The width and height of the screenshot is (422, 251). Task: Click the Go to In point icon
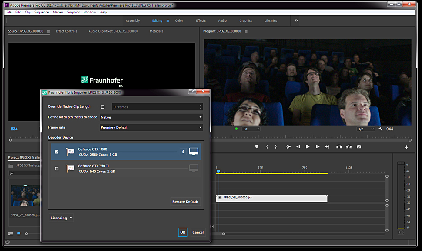288,147
